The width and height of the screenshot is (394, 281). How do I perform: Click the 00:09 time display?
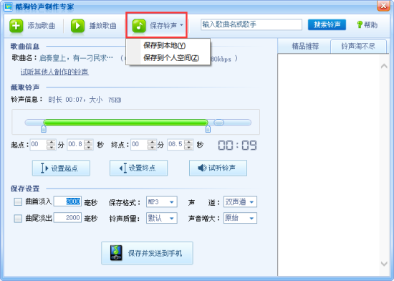[x=237, y=146]
